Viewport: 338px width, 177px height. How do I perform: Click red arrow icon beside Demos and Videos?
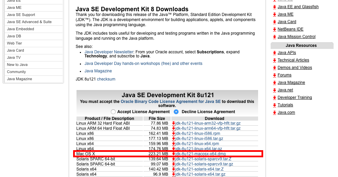pos(274,68)
